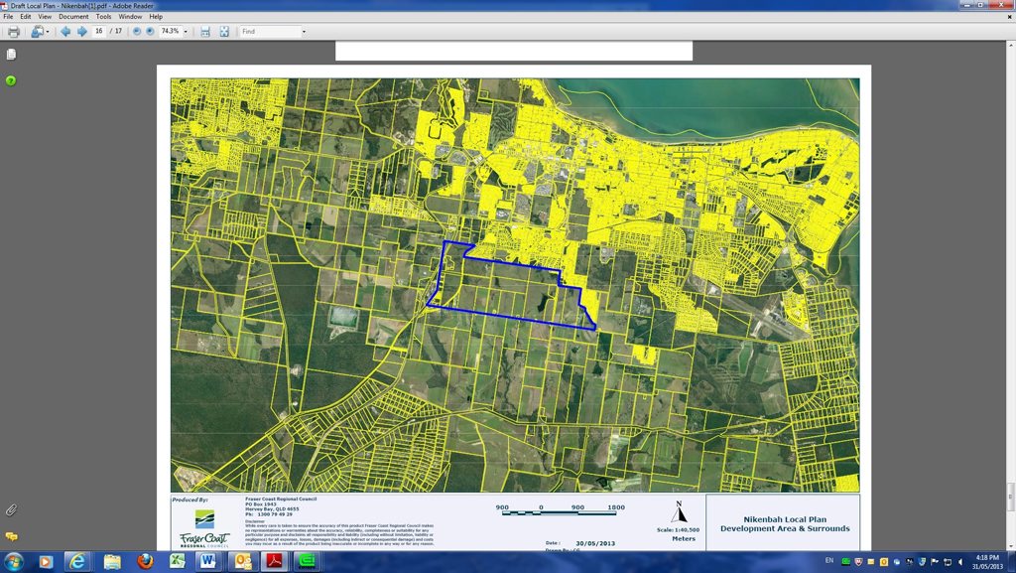Screen dimensions: 1016x573
Task: Open the Attachments paperclip panel
Action: pyautogui.click(x=11, y=509)
